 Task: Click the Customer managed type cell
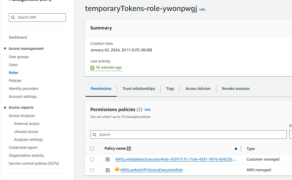[x=263, y=159]
